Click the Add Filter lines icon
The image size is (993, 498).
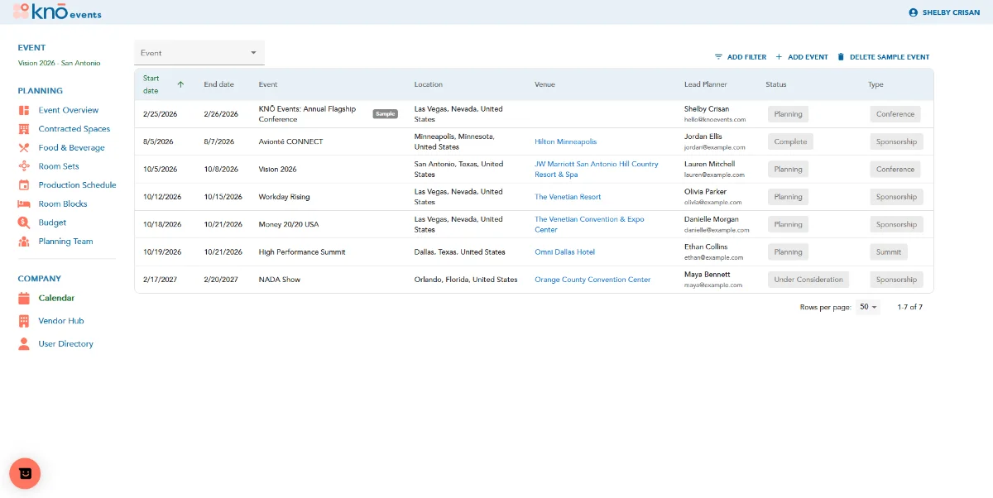coord(718,57)
